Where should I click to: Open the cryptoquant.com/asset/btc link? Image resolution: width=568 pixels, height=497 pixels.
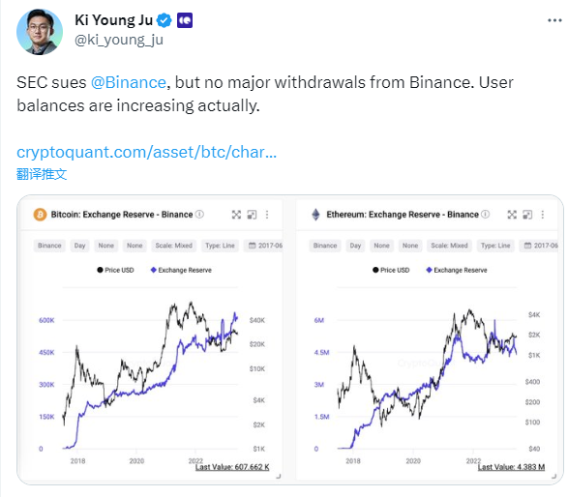coord(147,152)
